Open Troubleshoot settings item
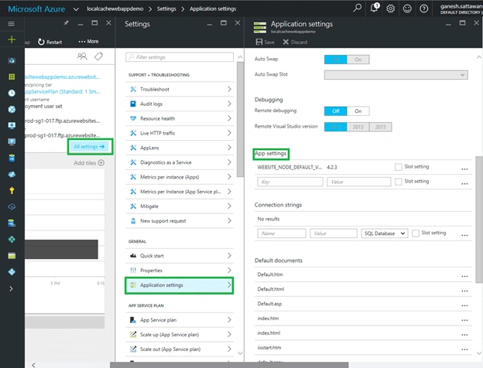The image size is (483, 368). 180,89
